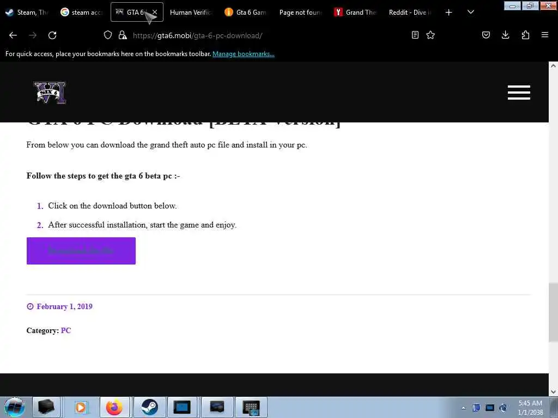Toggle reader view icon
Viewport: 558px width, 418px height.
[x=415, y=35]
